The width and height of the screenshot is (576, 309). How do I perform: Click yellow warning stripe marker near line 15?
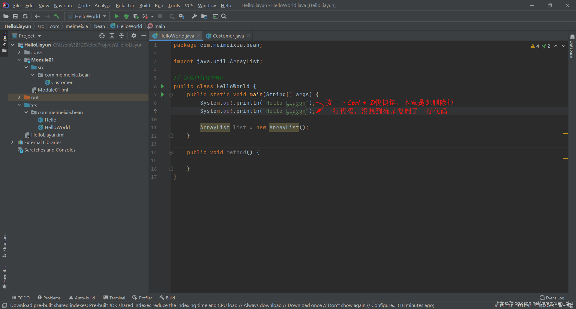point(565,158)
